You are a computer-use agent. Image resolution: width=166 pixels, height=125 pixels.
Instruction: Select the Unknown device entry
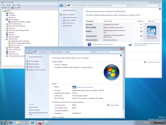[16, 45]
